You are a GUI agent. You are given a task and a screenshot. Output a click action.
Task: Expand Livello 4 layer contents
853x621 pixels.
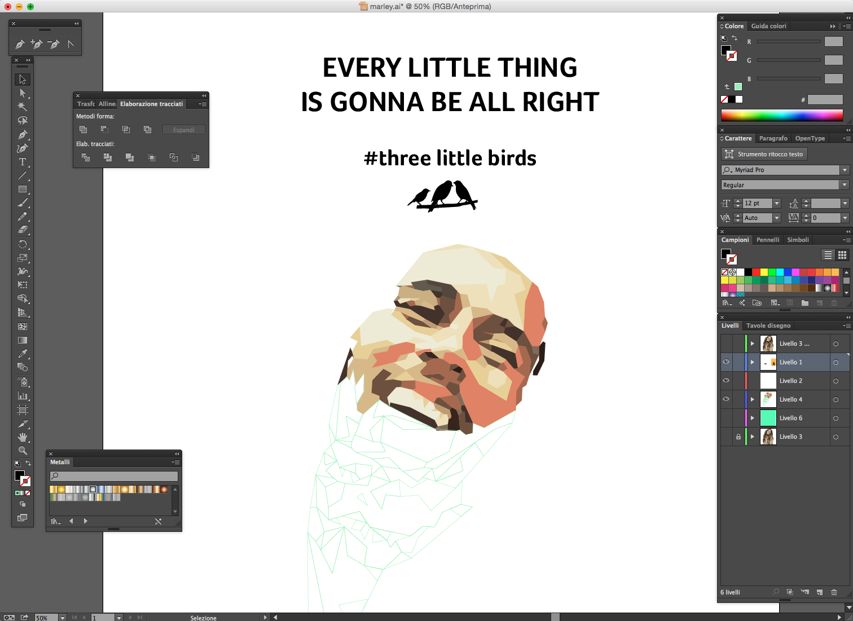click(752, 399)
